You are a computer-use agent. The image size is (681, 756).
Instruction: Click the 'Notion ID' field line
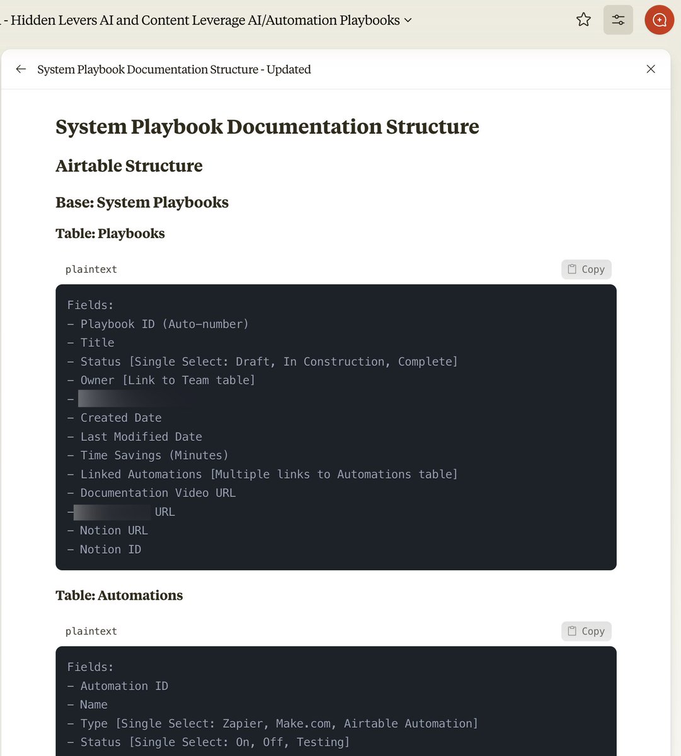pyautogui.click(x=105, y=549)
